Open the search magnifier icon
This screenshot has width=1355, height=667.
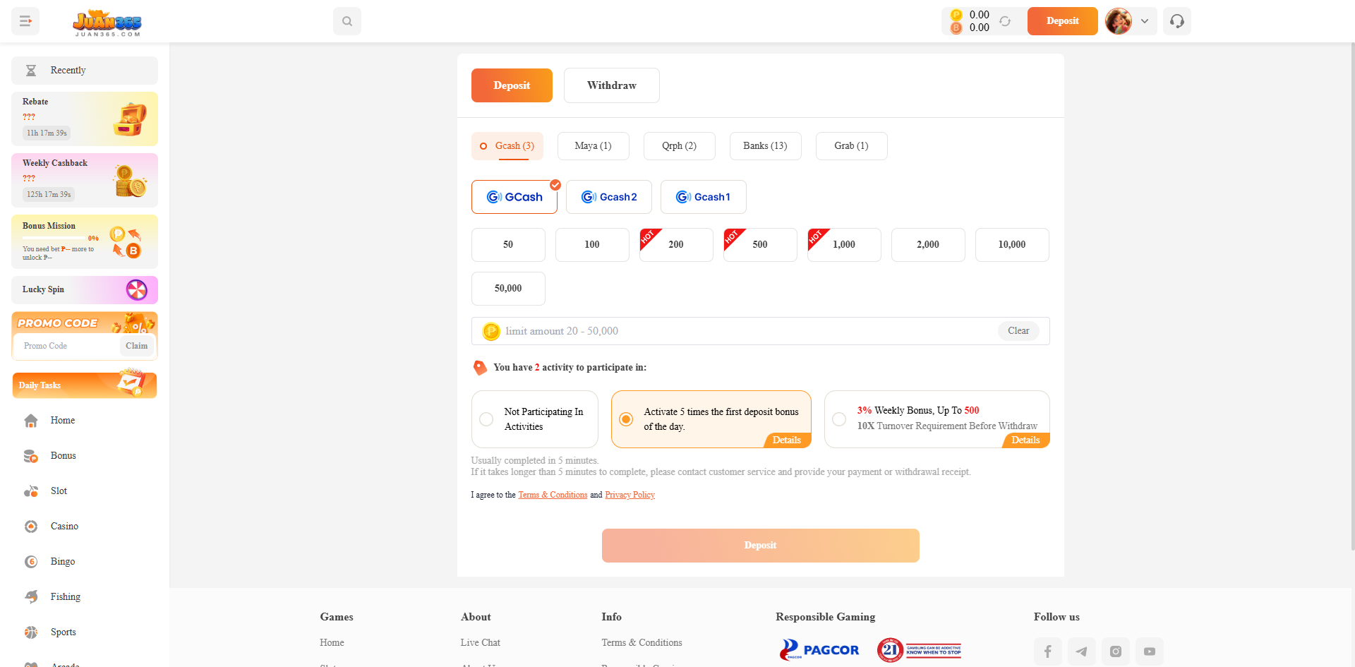[347, 21]
